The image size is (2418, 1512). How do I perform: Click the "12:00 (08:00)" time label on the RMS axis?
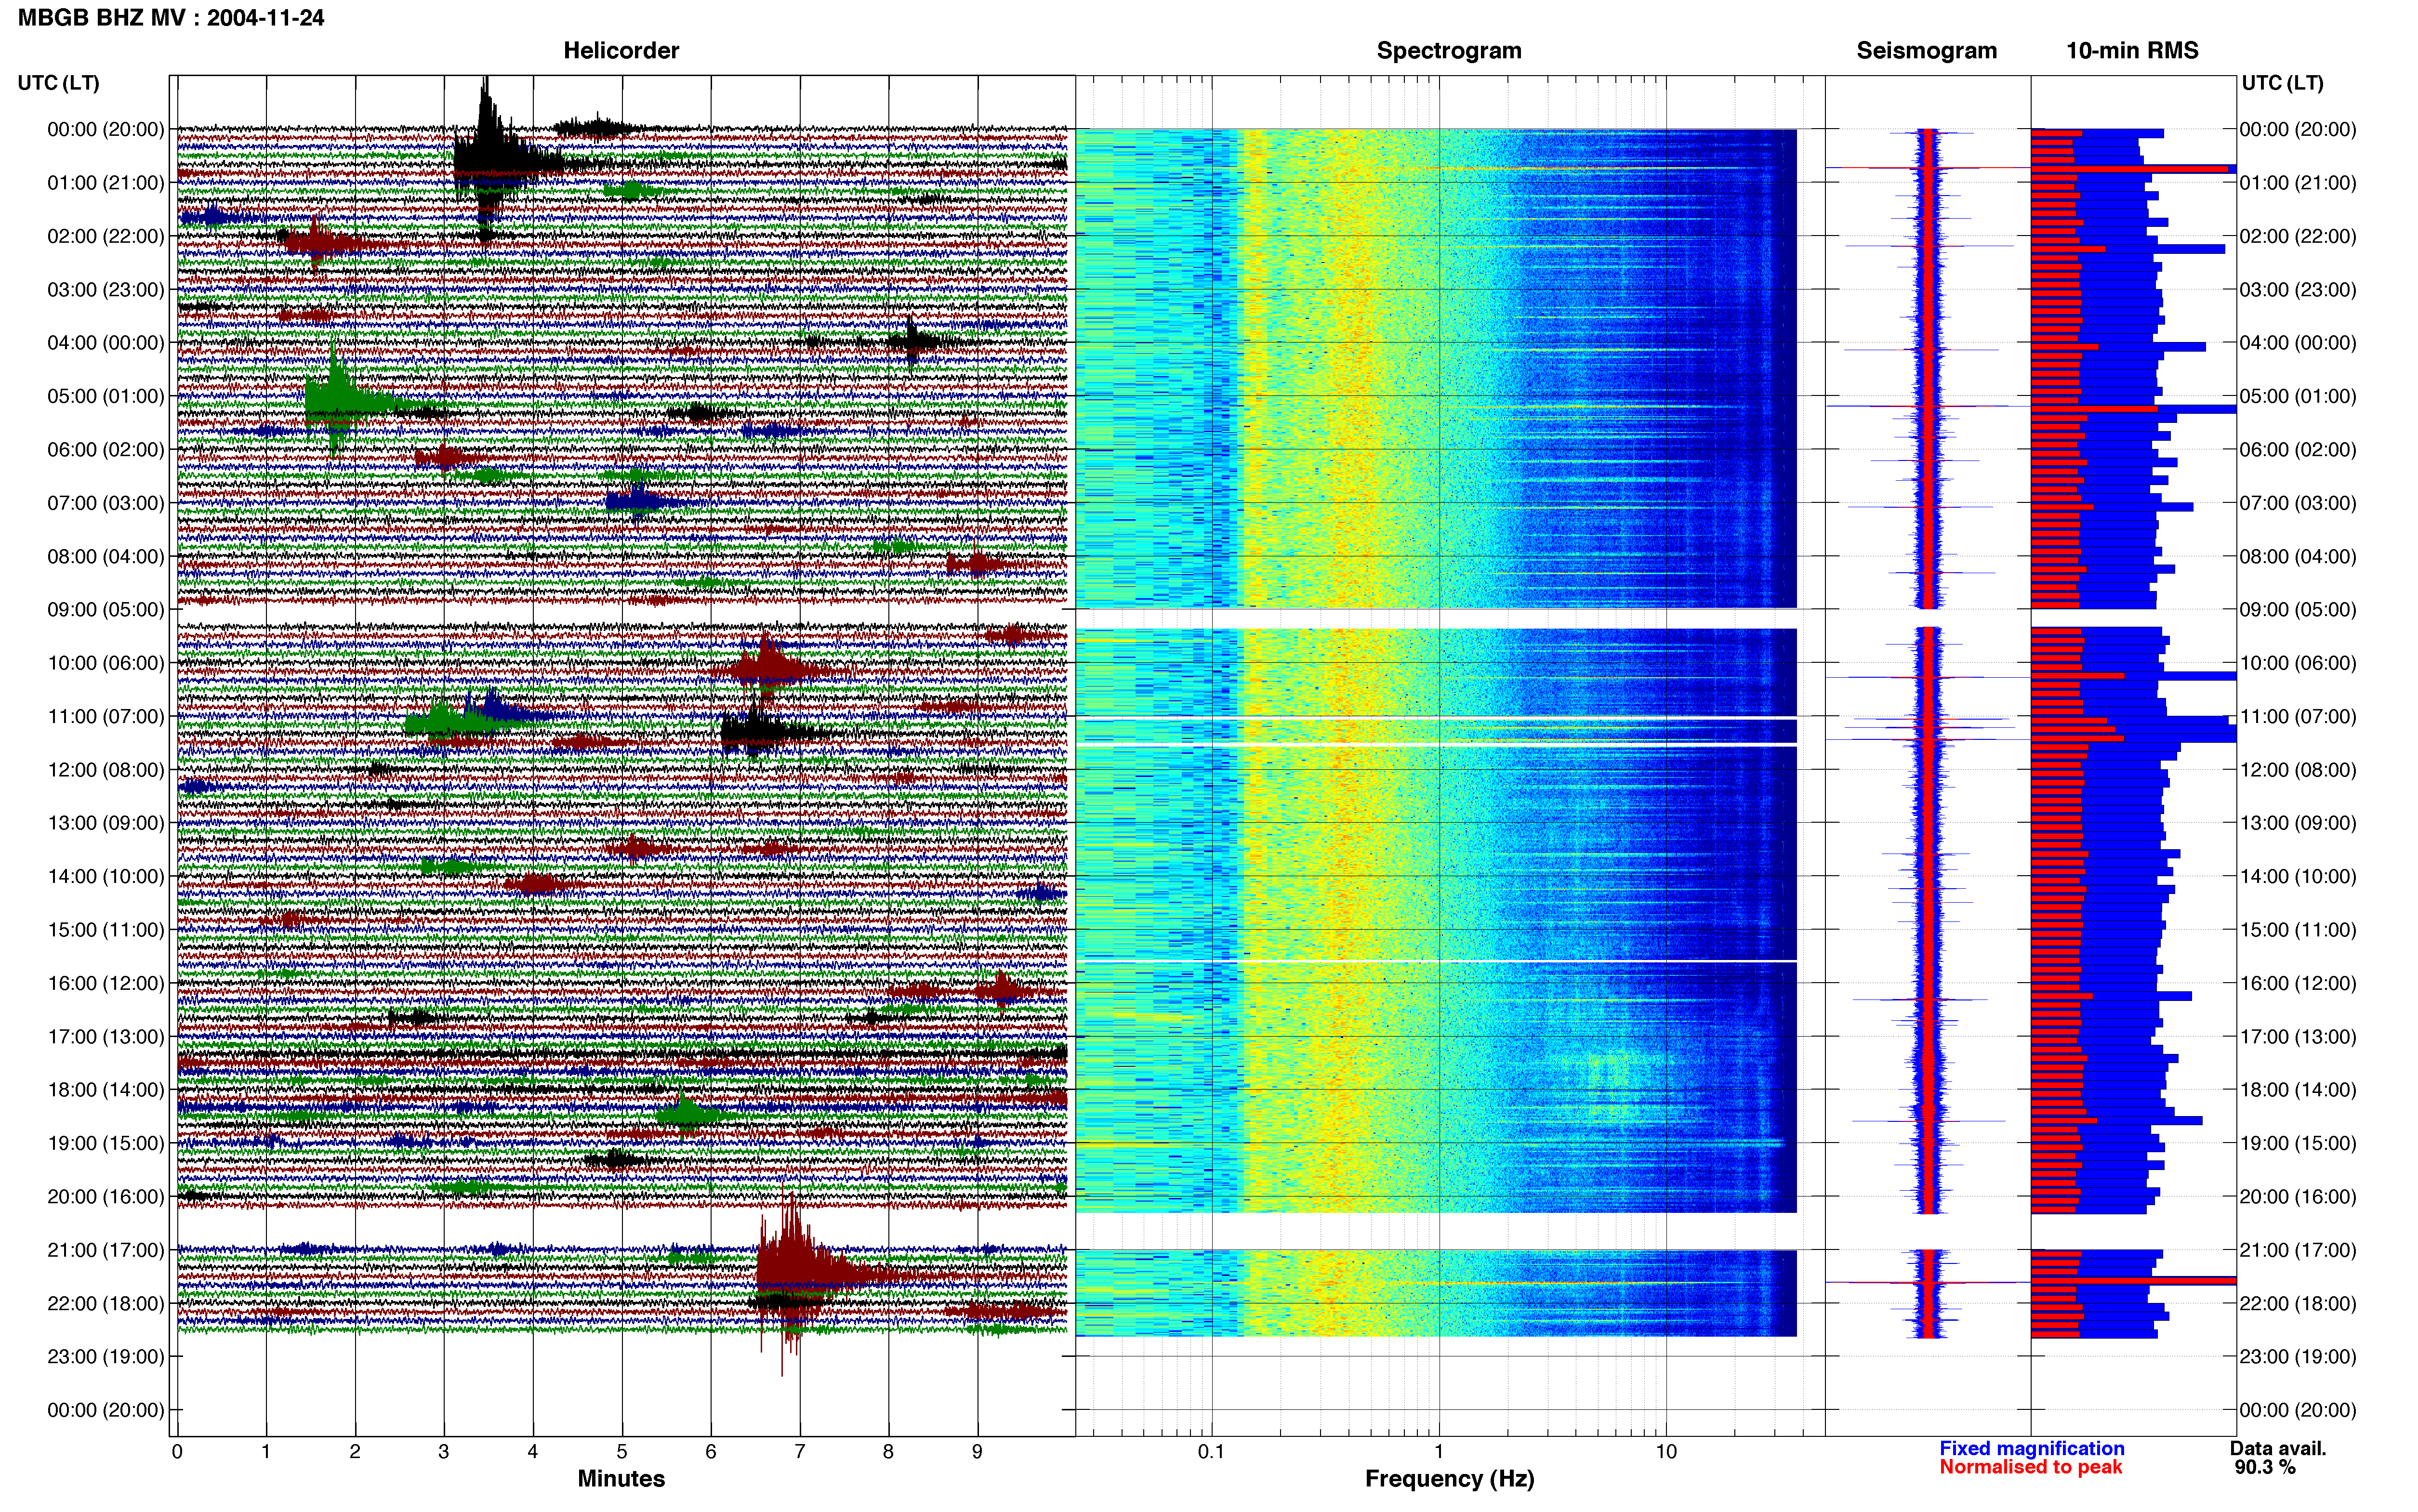(x=2298, y=770)
